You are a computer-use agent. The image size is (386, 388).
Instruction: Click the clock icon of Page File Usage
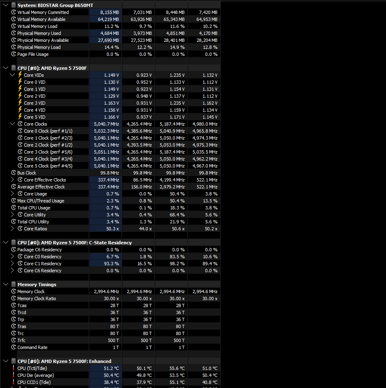14,54
